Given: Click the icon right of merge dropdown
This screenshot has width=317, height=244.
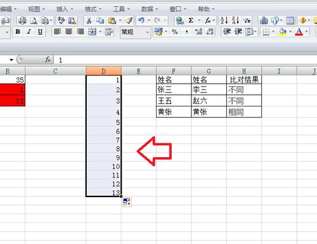Looking at the screenshot, I should [108, 32].
